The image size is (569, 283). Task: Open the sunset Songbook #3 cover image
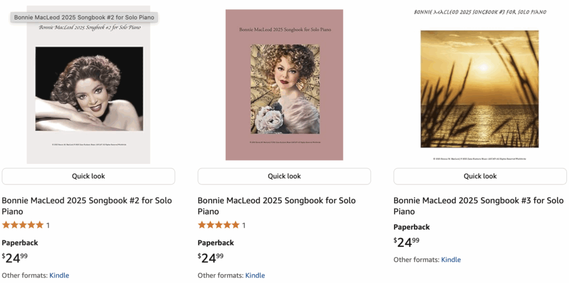(480, 89)
